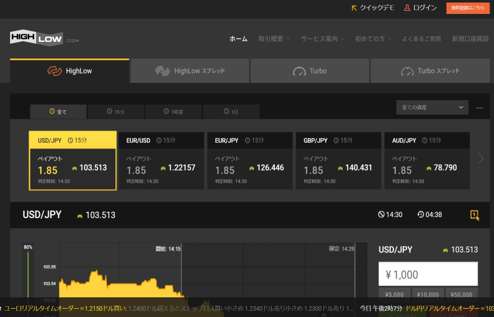Click the orange free registration button
494x317 pixels.
pyautogui.click(x=468, y=8)
